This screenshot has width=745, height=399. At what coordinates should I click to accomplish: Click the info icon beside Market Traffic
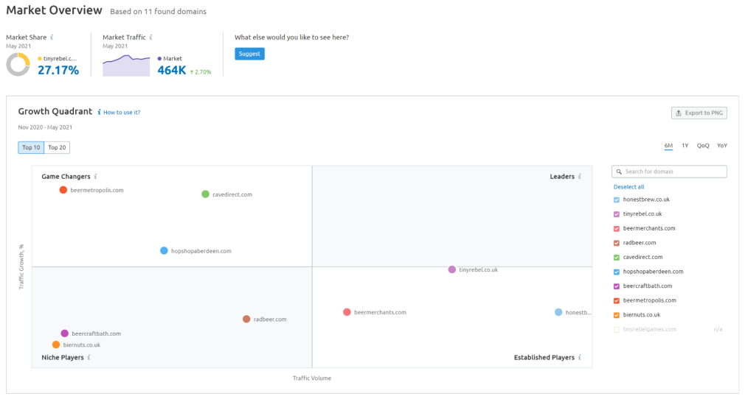pos(150,37)
